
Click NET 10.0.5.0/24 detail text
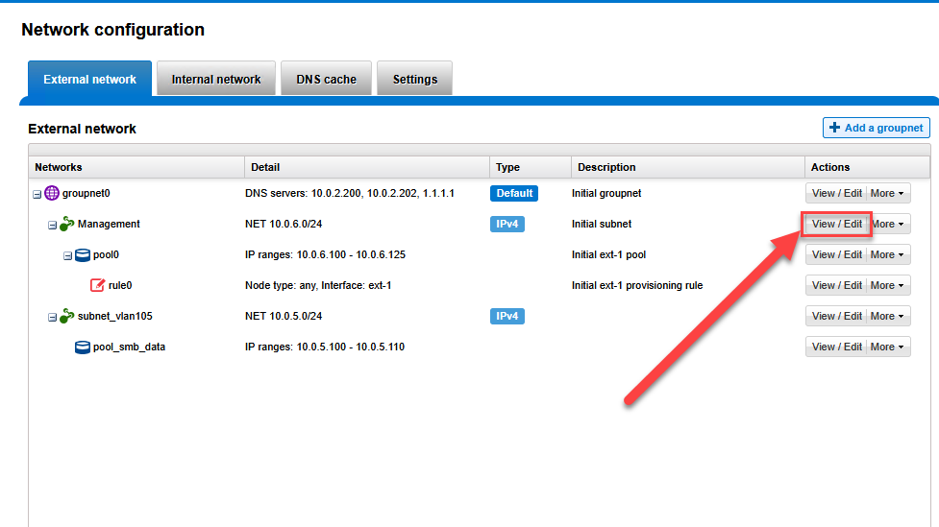pyautogui.click(x=284, y=316)
